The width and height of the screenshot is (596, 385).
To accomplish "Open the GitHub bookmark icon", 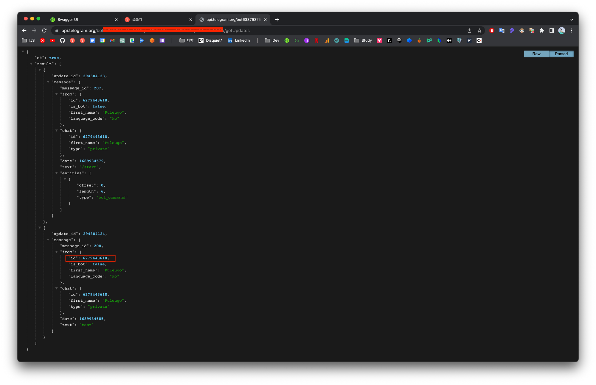I will click(x=62, y=40).
